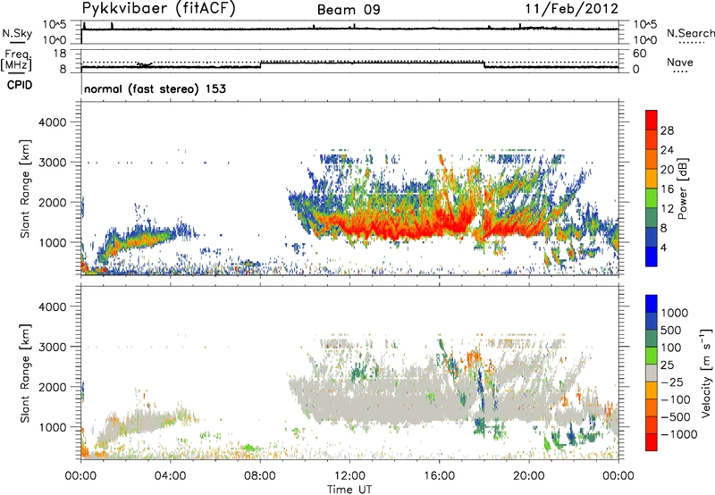Click the '500' velocity colorbar tick

coord(671,330)
